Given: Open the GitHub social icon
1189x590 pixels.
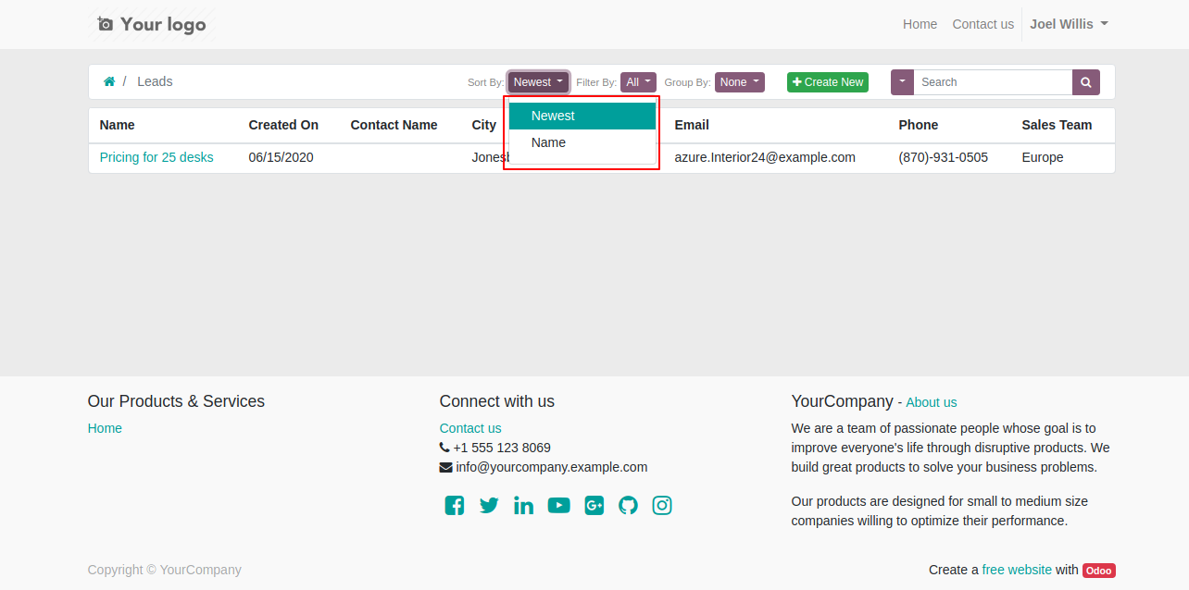Looking at the screenshot, I should tap(628, 505).
